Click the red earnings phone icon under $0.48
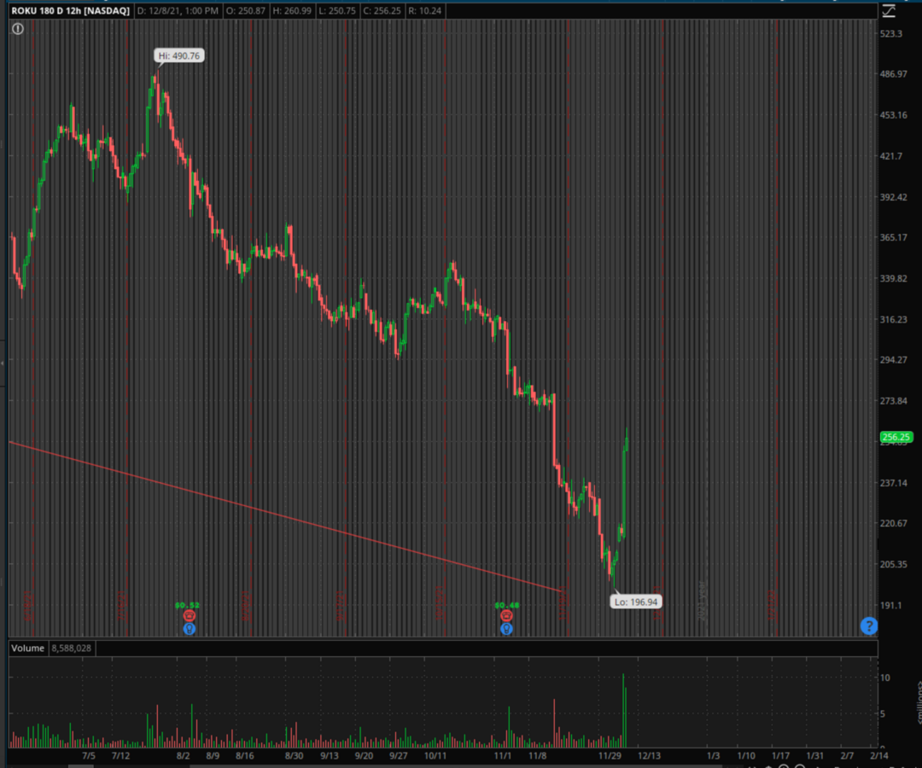This screenshot has width=922, height=768. pos(506,616)
